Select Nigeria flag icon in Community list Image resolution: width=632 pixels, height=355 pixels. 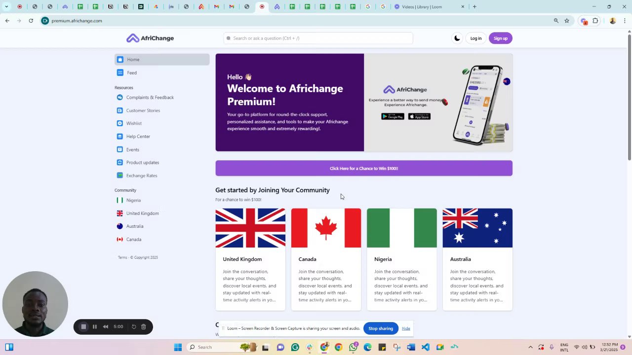(x=119, y=200)
